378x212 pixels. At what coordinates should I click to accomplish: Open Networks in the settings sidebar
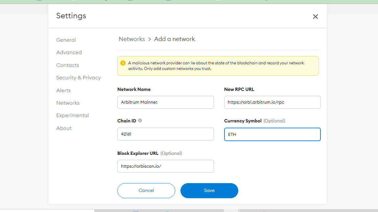[x=68, y=103]
